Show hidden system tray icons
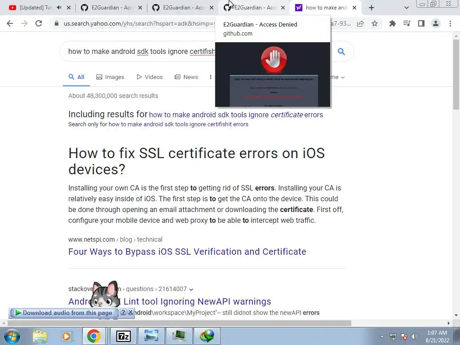The height and width of the screenshot is (345, 460). (382, 336)
